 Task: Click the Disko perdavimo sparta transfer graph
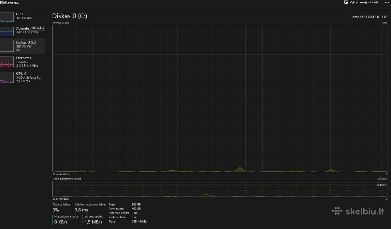click(x=220, y=189)
